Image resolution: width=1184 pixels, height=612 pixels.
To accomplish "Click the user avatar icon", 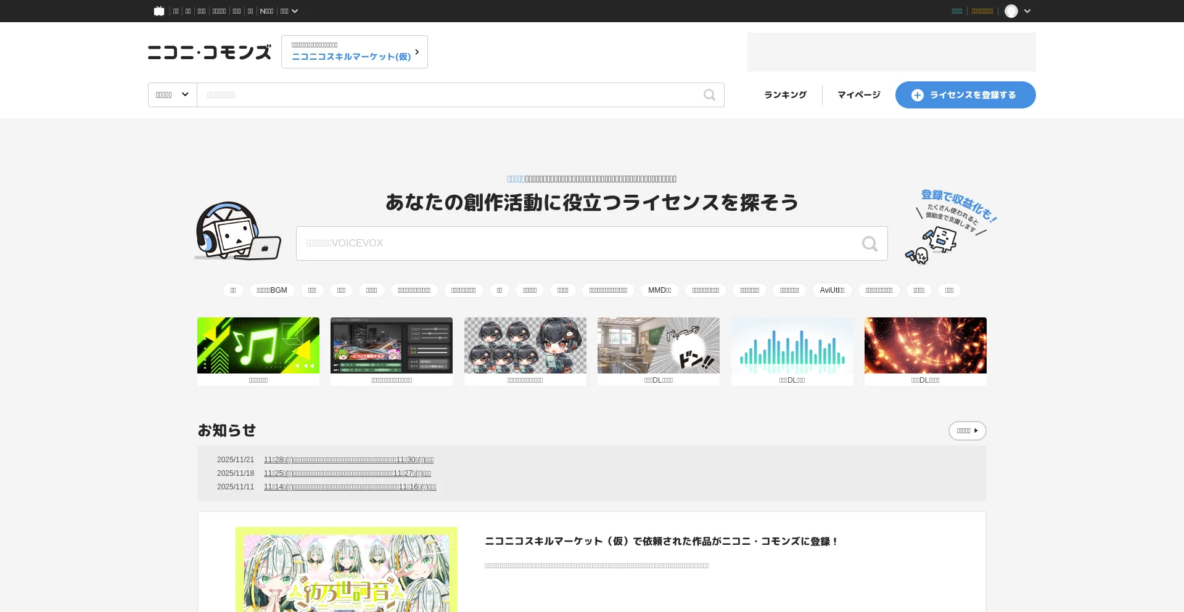I will tap(1011, 11).
